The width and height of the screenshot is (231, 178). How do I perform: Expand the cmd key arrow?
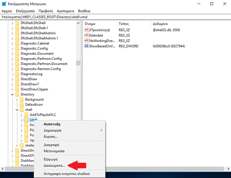coord(21,120)
